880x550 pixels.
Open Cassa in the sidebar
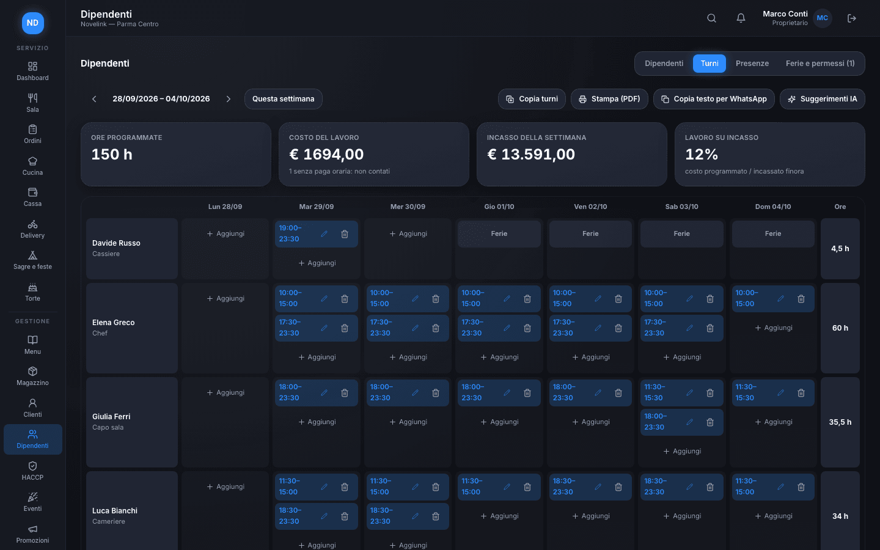(33, 197)
